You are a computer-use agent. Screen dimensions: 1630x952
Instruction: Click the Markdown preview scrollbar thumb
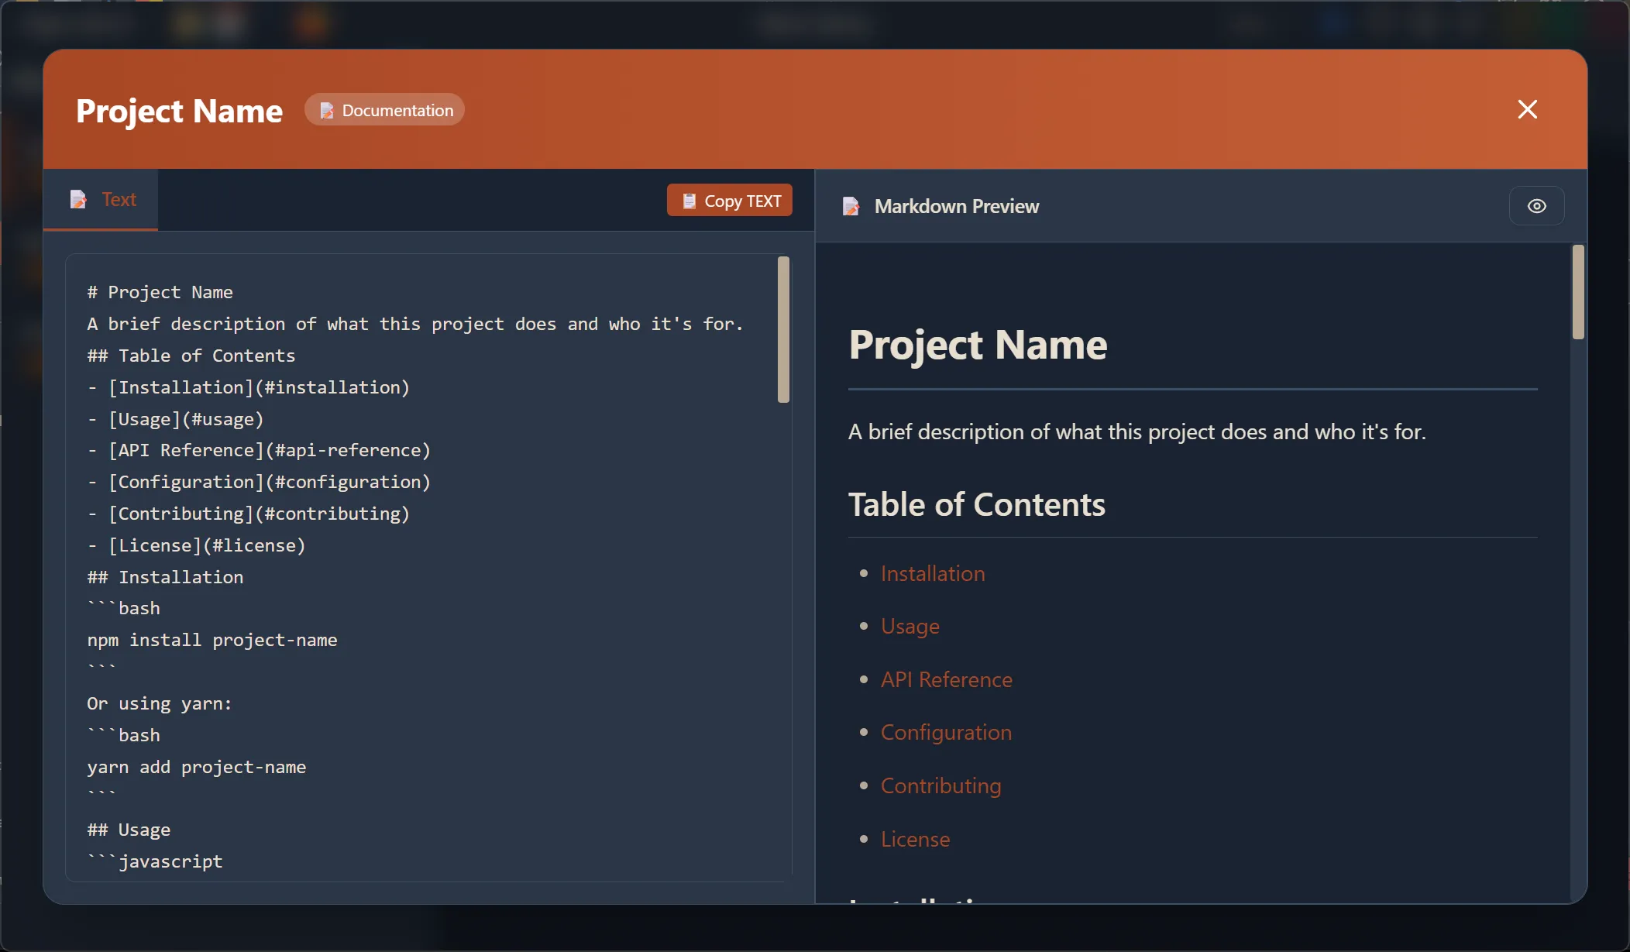coord(1578,292)
